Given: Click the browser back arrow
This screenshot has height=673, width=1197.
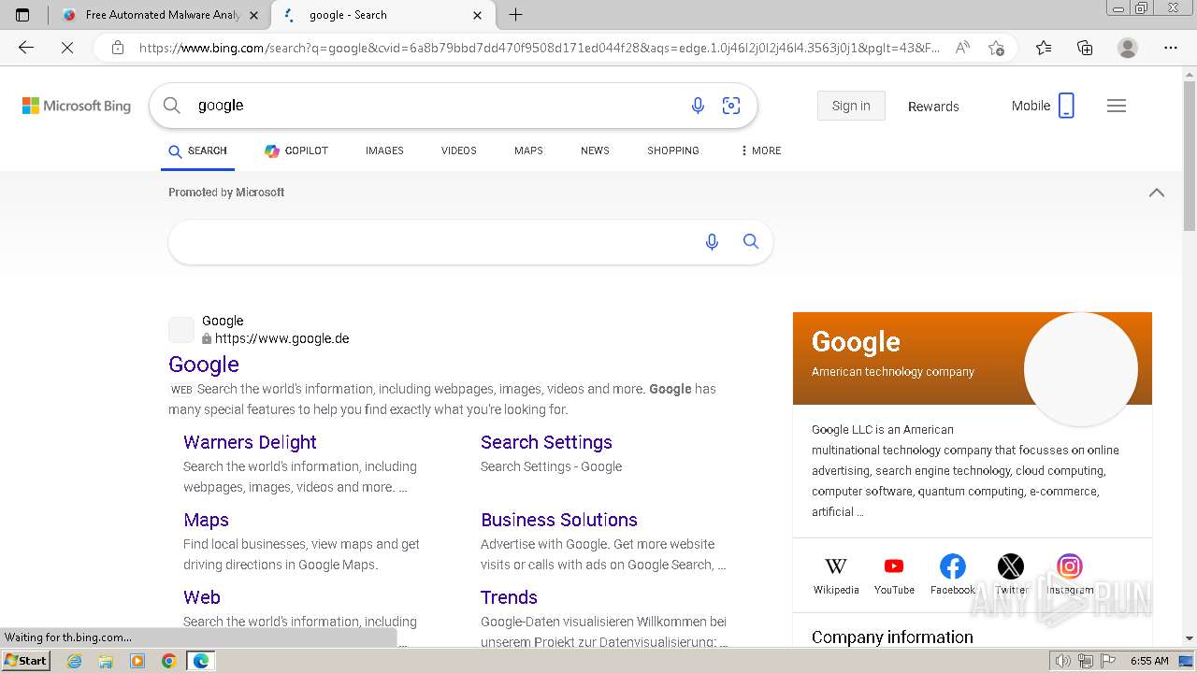Looking at the screenshot, I should coord(26,48).
